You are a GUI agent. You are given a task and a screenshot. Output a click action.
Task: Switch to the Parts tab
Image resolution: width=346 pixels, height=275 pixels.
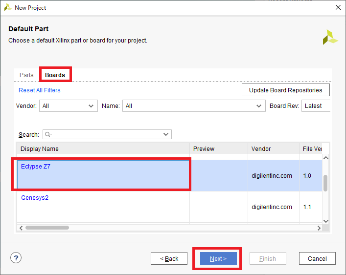coord(26,75)
